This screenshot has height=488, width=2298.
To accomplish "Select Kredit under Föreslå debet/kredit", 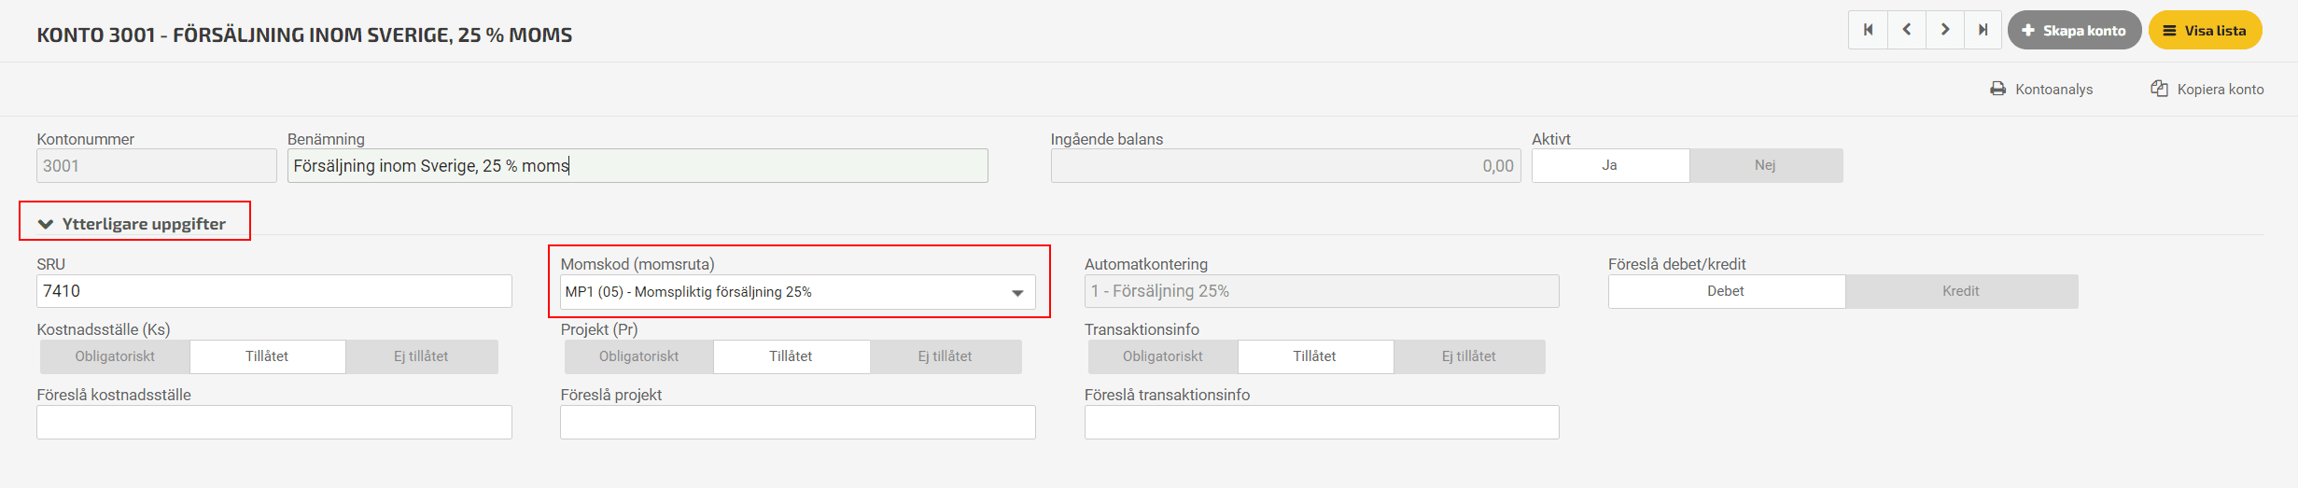I will 1961,291.
